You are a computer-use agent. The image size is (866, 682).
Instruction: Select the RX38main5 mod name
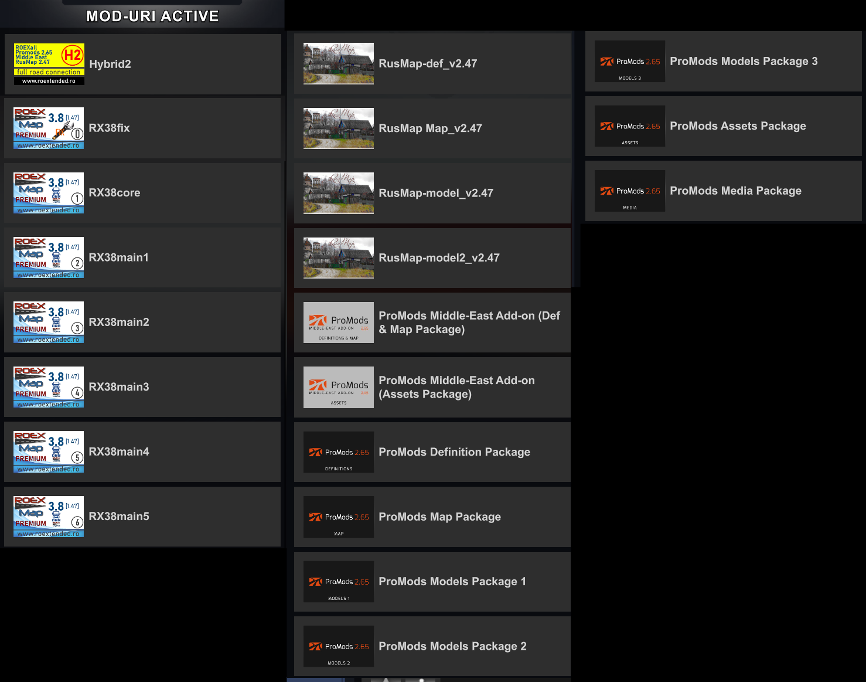[119, 517]
